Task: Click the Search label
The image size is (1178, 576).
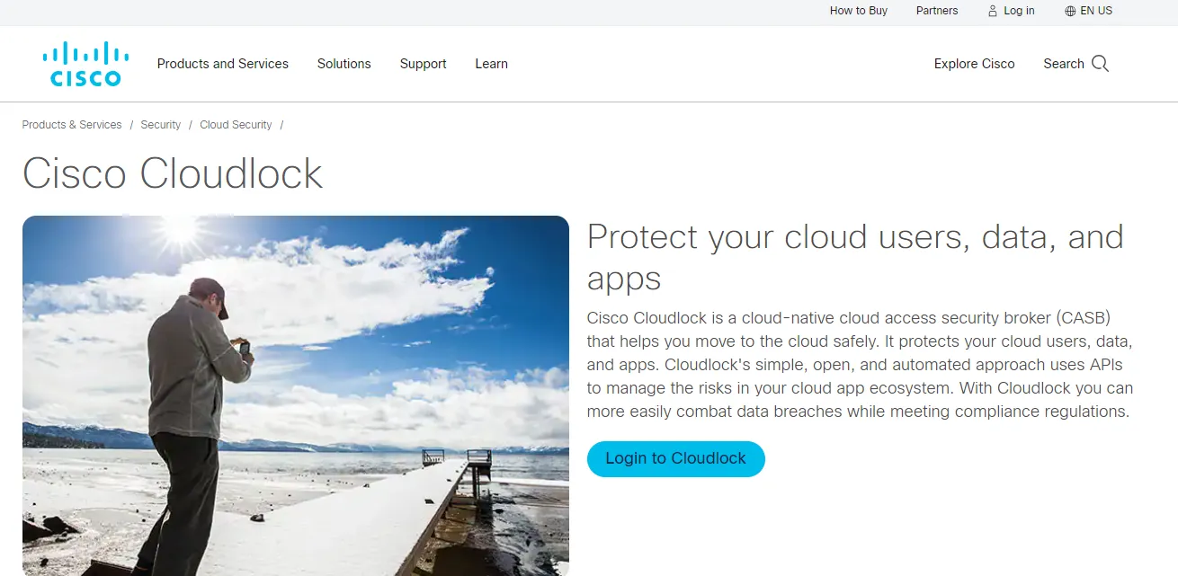Action: pyautogui.click(x=1064, y=64)
